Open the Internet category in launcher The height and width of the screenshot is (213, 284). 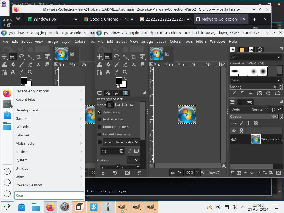49,135
